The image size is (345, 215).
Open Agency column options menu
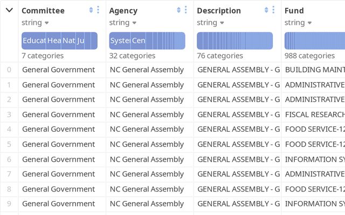[x=186, y=10]
